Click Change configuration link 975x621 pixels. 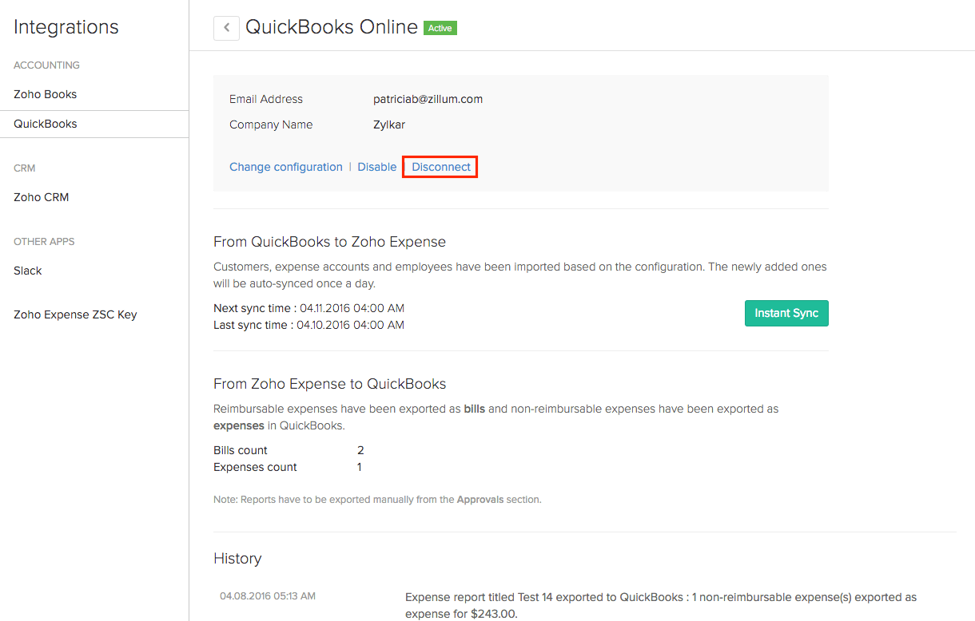point(286,167)
